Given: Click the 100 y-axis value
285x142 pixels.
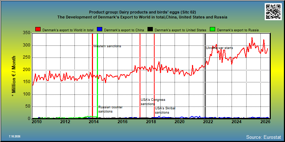Looking at the screenshot, I should pos(27,94).
